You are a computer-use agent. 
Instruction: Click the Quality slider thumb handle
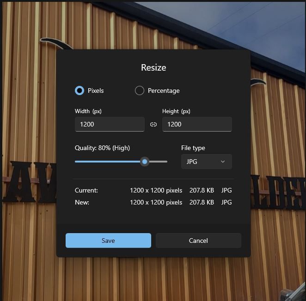click(145, 162)
